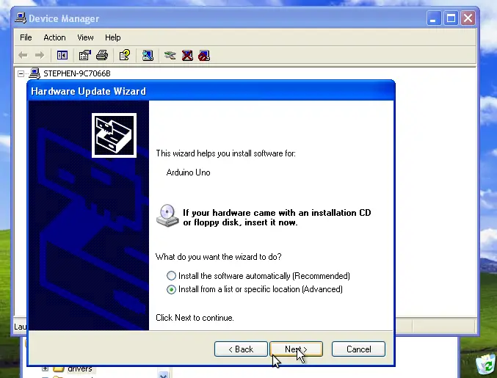Open the Action menu
Screen dimensions: 497x378
click(54, 37)
